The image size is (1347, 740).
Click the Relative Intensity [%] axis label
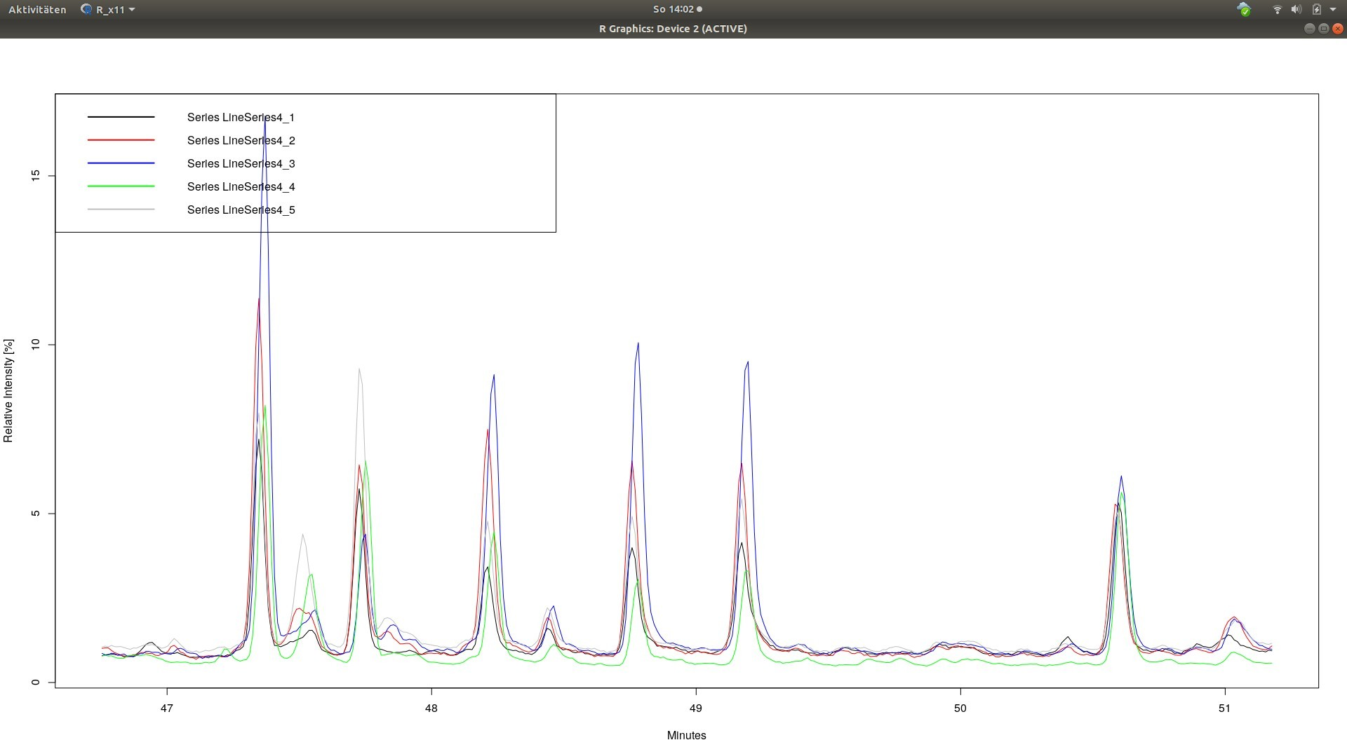[x=8, y=390]
